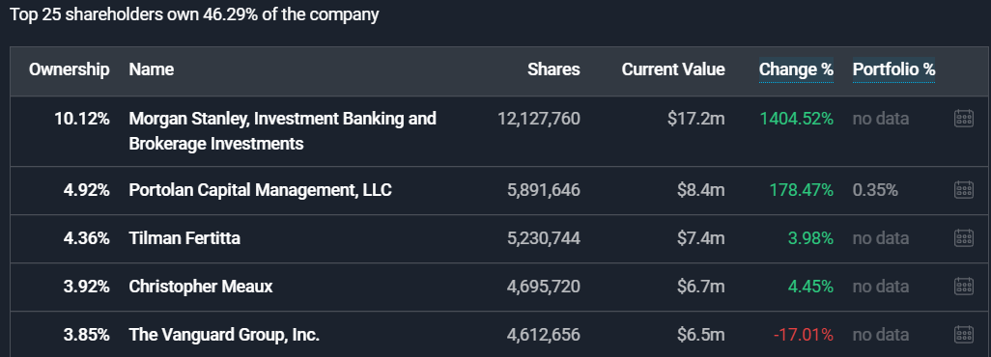
Task: Click calendar icon in Christopher Meaux row
Action: pyautogui.click(x=963, y=287)
